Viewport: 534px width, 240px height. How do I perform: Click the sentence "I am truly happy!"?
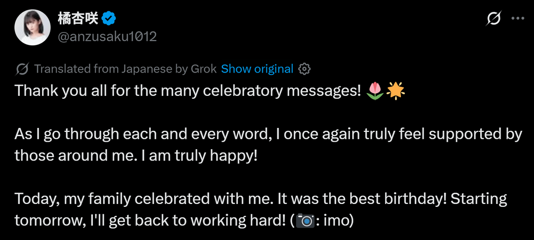198,156
